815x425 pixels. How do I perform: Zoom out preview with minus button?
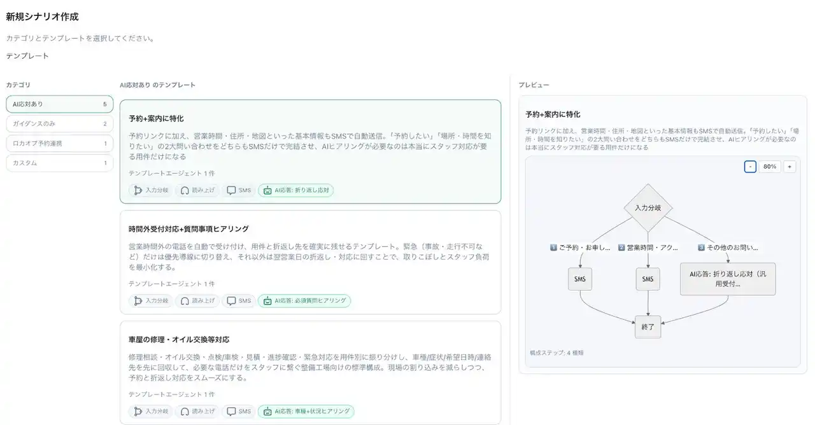point(750,167)
